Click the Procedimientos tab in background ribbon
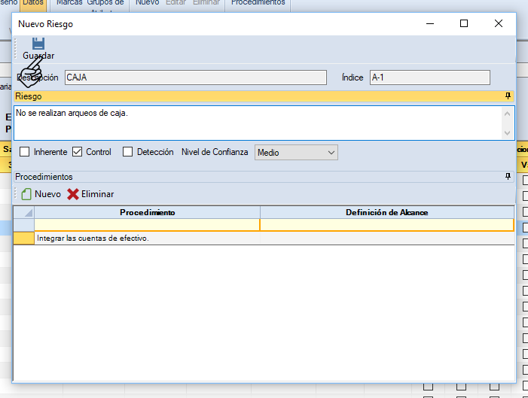Viewport: 528px width, 398px height. 258,4
